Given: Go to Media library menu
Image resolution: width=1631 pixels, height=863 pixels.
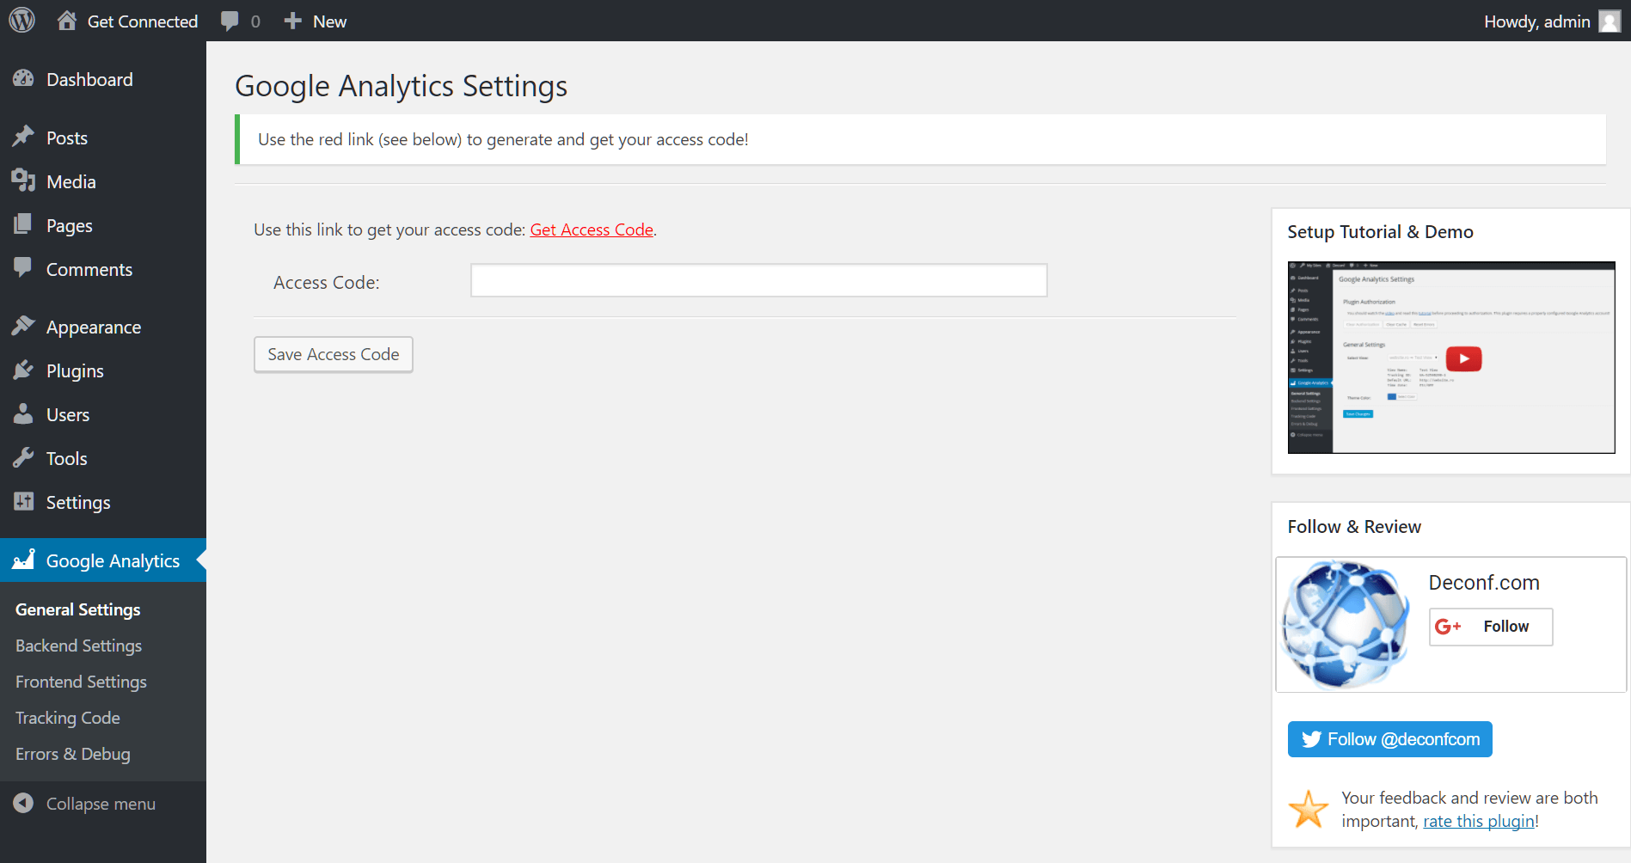Looking at the screenshot, I should [x=103, y=181].
